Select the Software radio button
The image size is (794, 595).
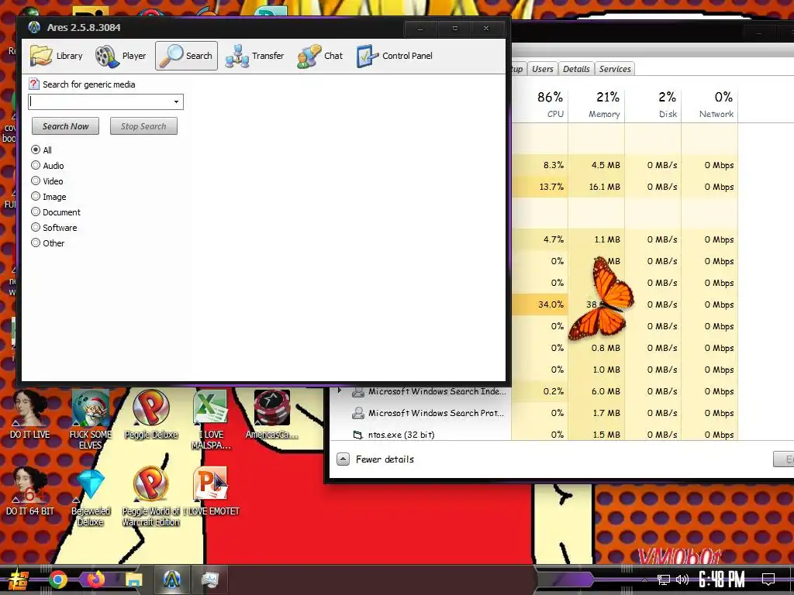click(36, 228)
